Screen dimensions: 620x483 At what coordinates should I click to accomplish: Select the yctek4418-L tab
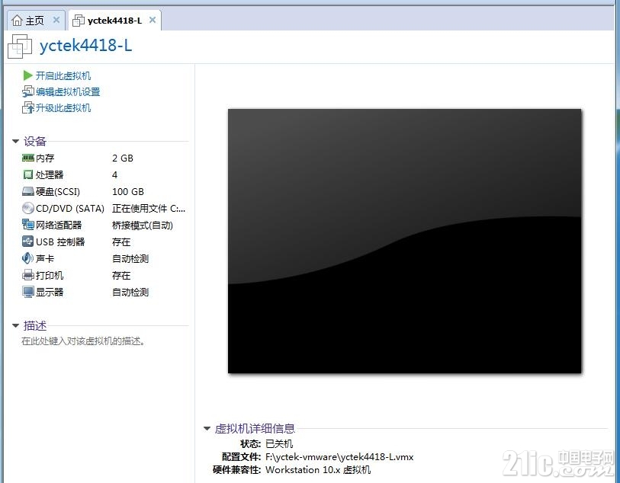click(x=115, y=20)
